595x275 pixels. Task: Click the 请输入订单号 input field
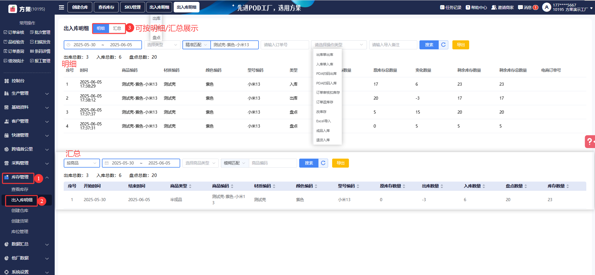coord(285,45)
